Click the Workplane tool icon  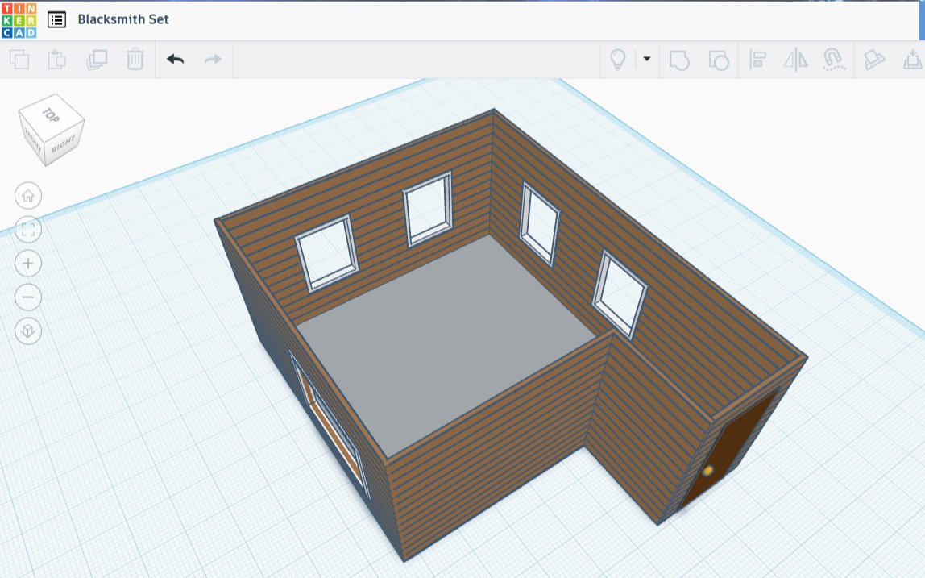click(873, 60)
